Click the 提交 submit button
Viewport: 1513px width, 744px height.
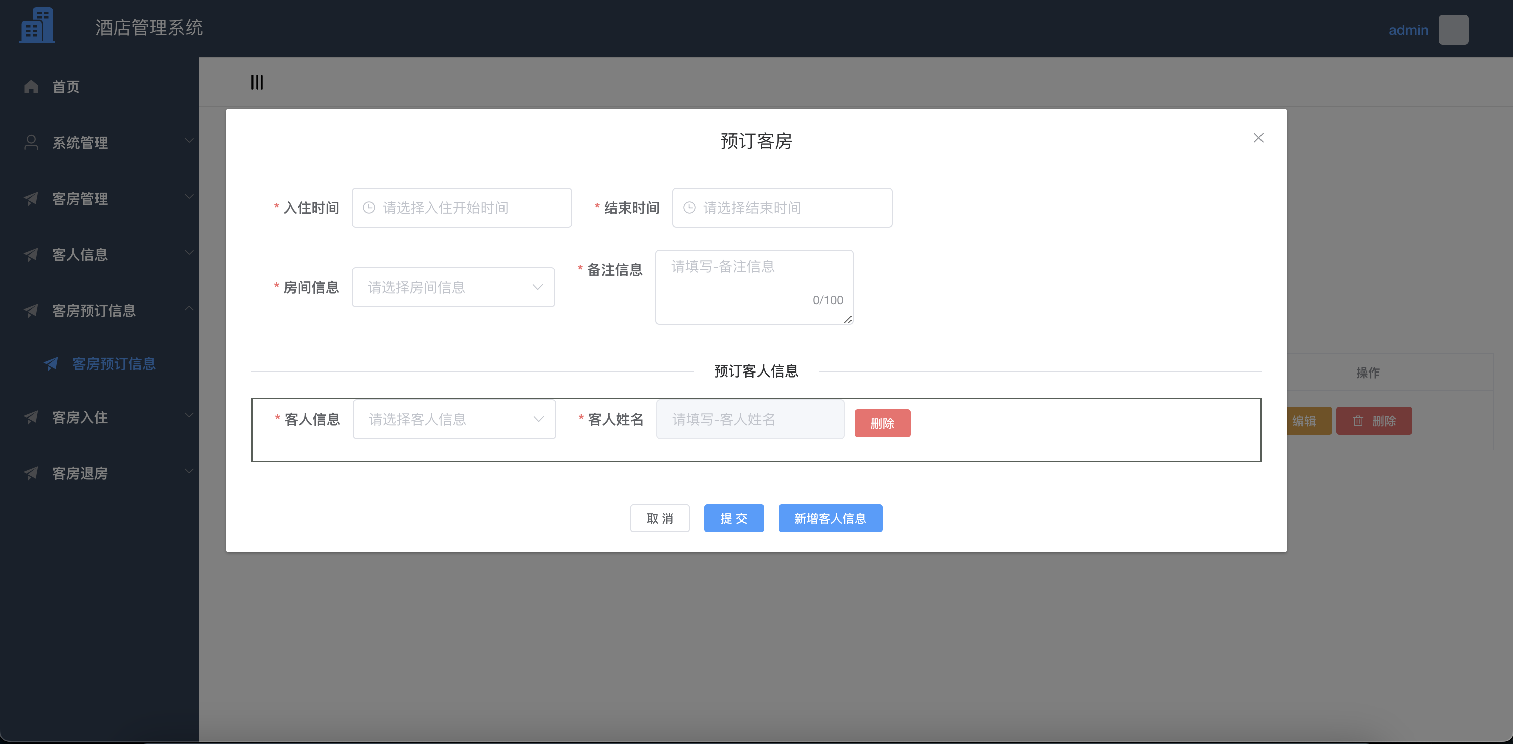733,518
